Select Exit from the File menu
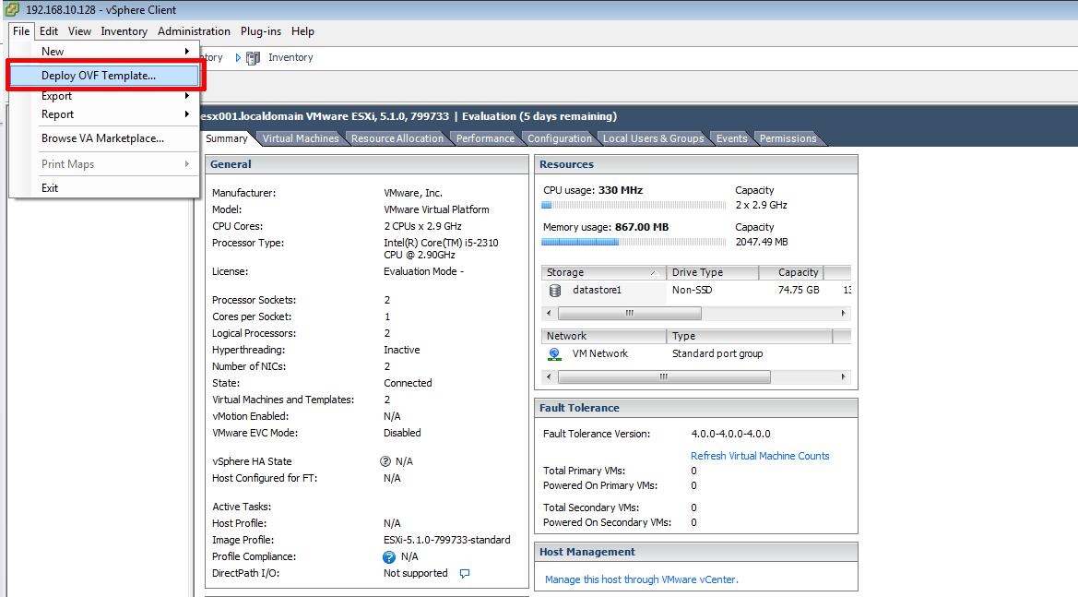This screenshot has height=597, width=1078. tap(104, 187)
